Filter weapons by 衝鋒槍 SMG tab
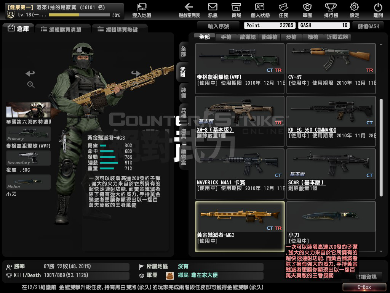Image resolution: width=390 pixels, height=293 pixels. click(x=269, y=37)
